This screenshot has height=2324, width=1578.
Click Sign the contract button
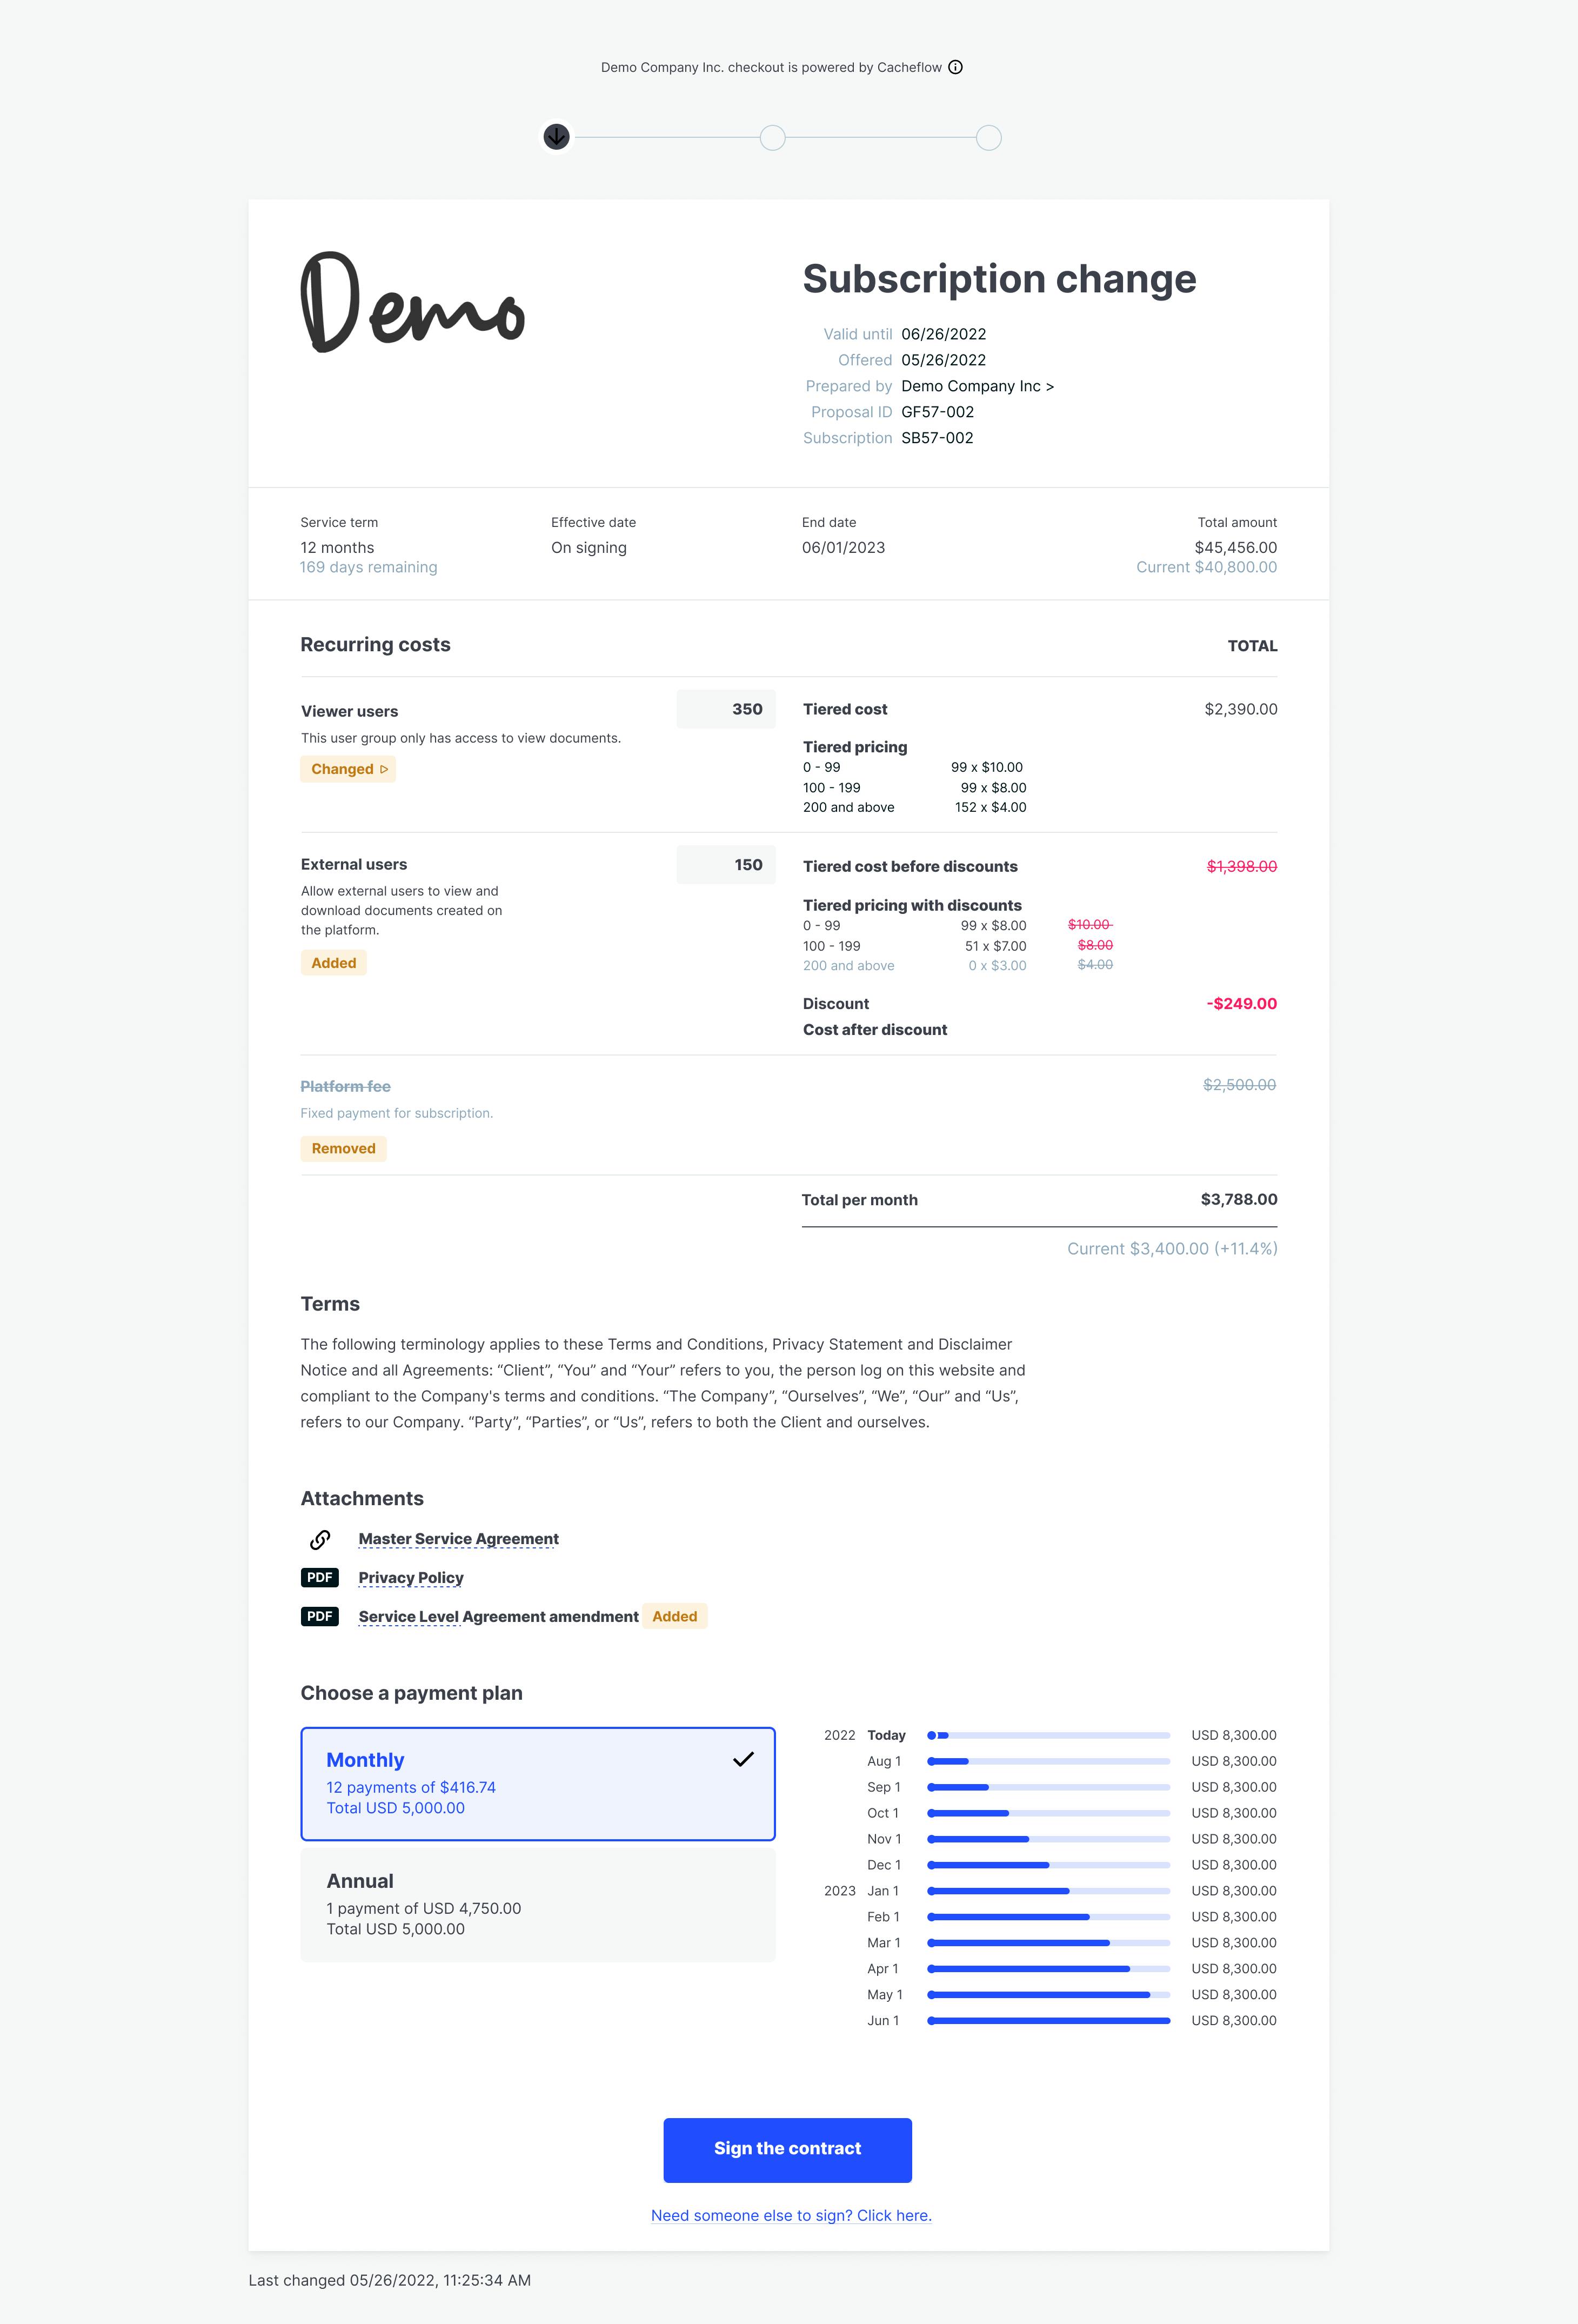pos(787,2149)
